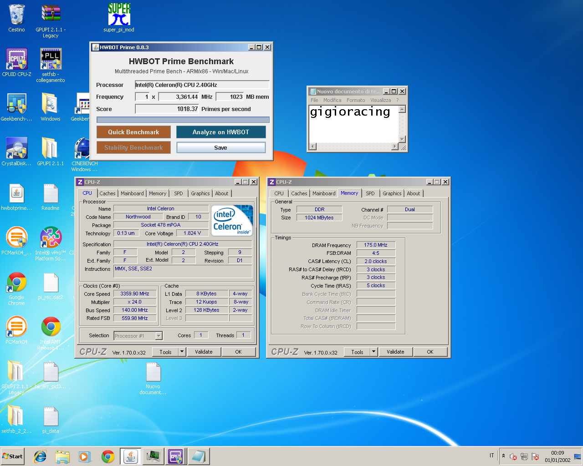The width and height of the screenshot is (583, 466).
Task: Expand the Tools dropdown arrow in the left CPU-Z window
Action: click(182, 352)
